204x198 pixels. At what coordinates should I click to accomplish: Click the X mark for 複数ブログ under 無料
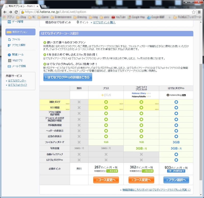pos(79,102)
